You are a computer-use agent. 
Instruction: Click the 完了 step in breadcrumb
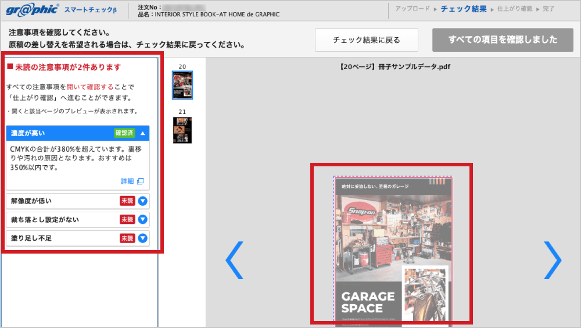(548, 9)
